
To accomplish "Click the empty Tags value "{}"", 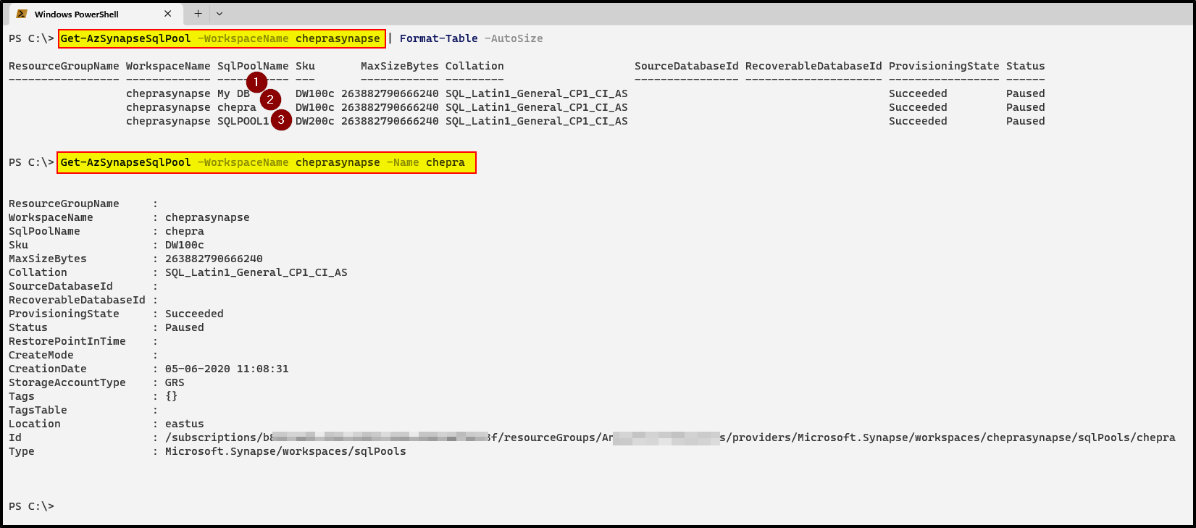I will pos(172,396).
